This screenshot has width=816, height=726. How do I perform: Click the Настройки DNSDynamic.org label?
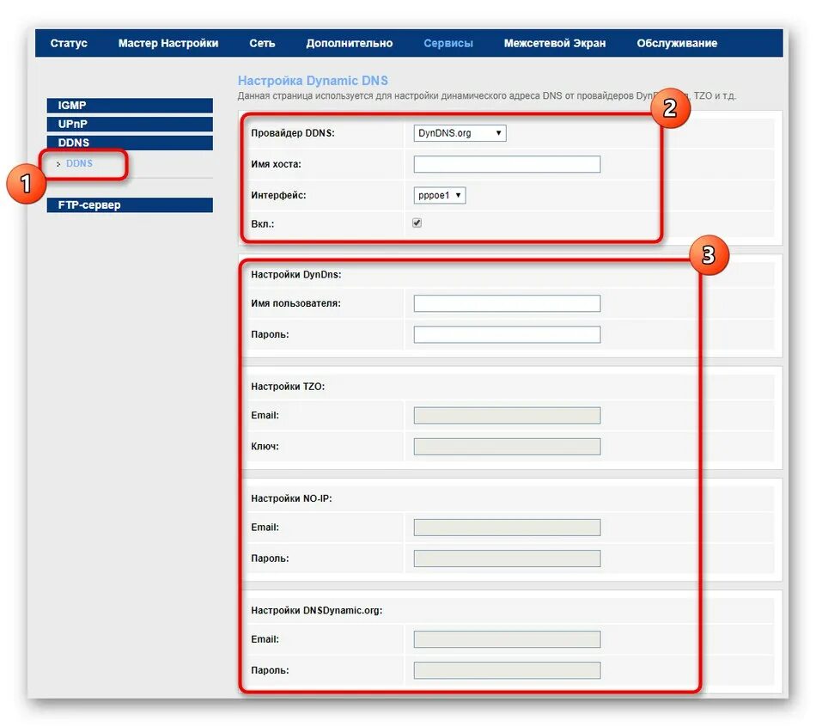click(x=316, y=611)
